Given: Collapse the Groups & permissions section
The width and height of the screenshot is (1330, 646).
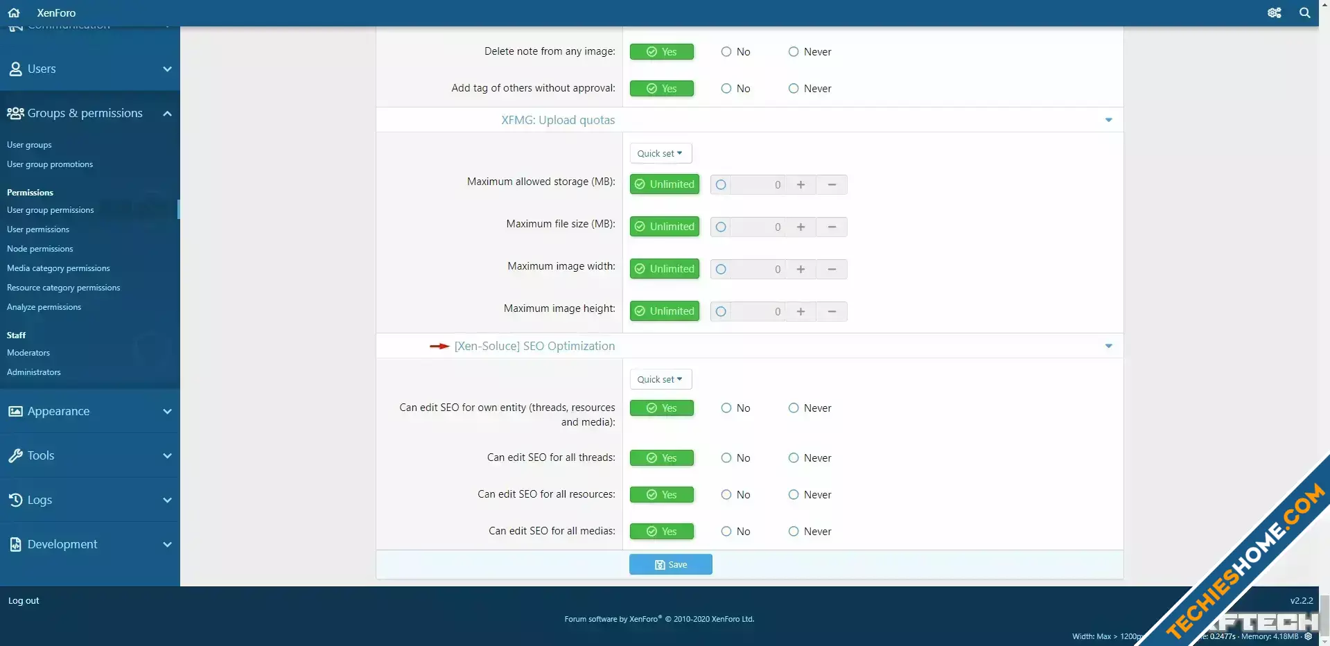Looking at the screenshot, I should click(x=167, y=113).
